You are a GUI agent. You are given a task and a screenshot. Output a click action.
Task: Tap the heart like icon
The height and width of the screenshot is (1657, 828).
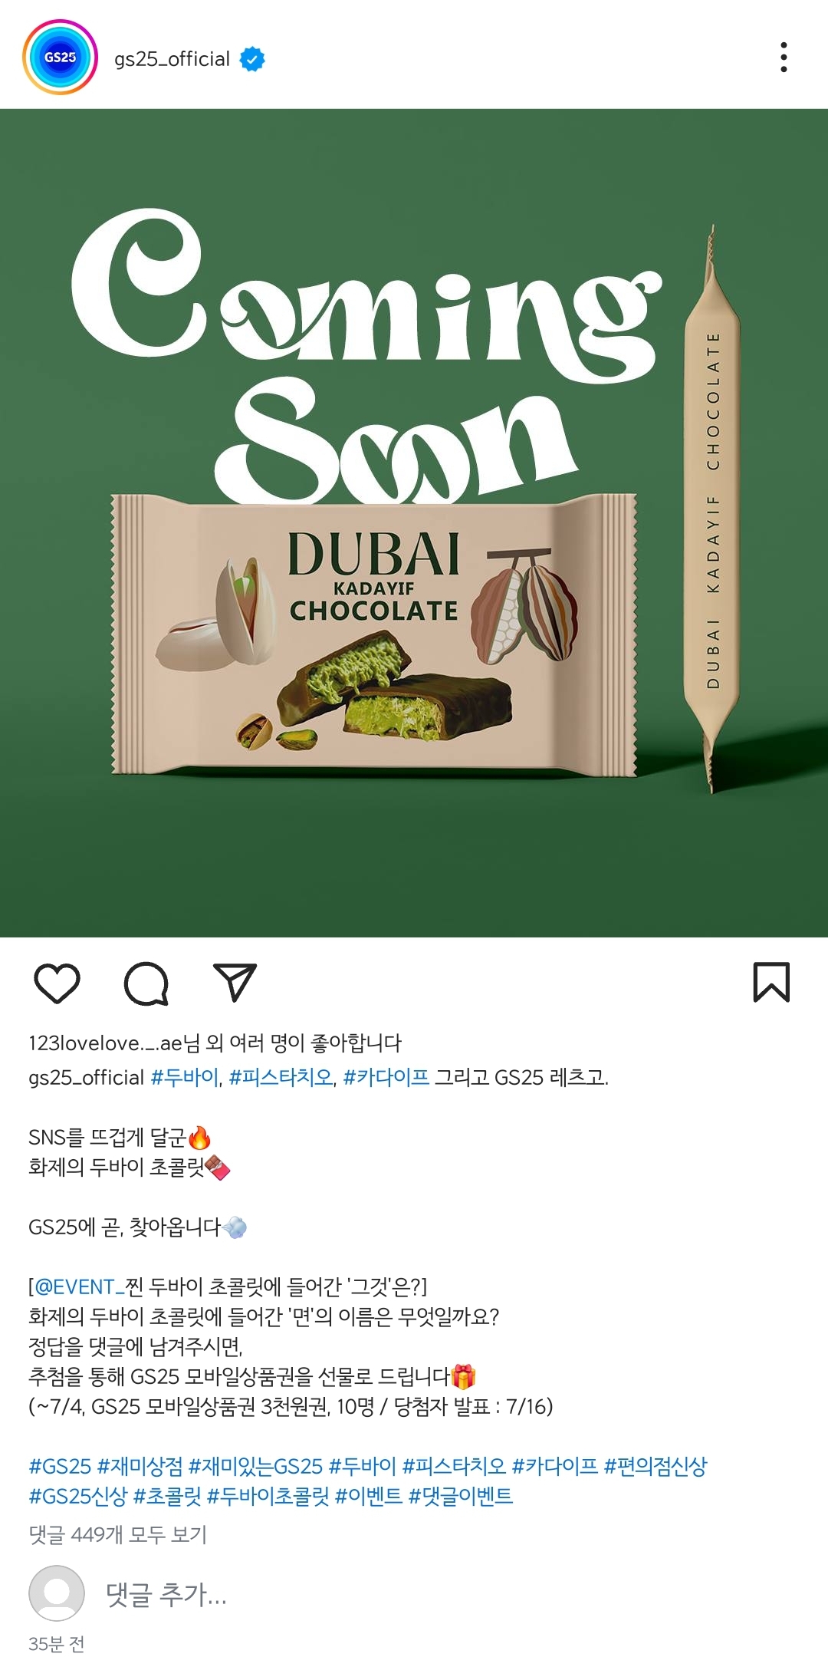[x=58, y=983]
